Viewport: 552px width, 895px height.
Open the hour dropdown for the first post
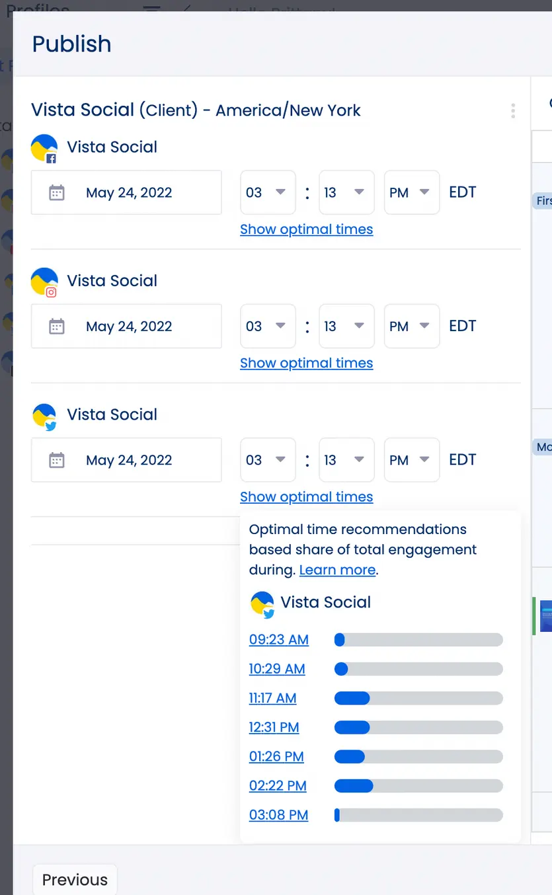tap(268, 192)
